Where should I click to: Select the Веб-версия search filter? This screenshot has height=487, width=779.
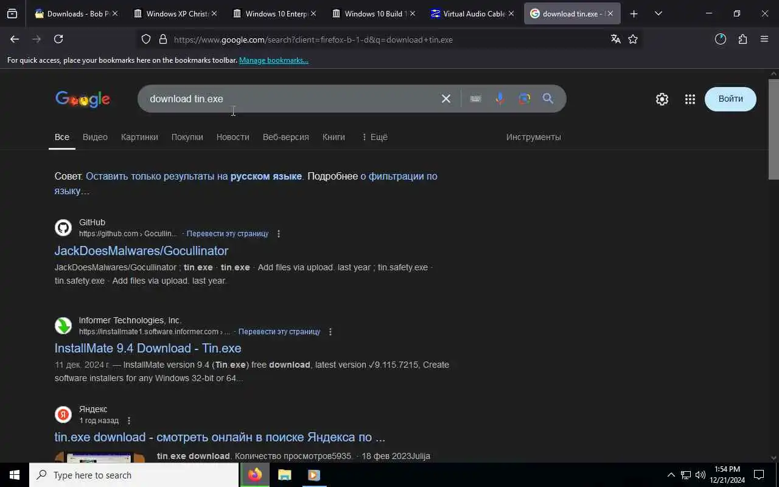point(286,137)
